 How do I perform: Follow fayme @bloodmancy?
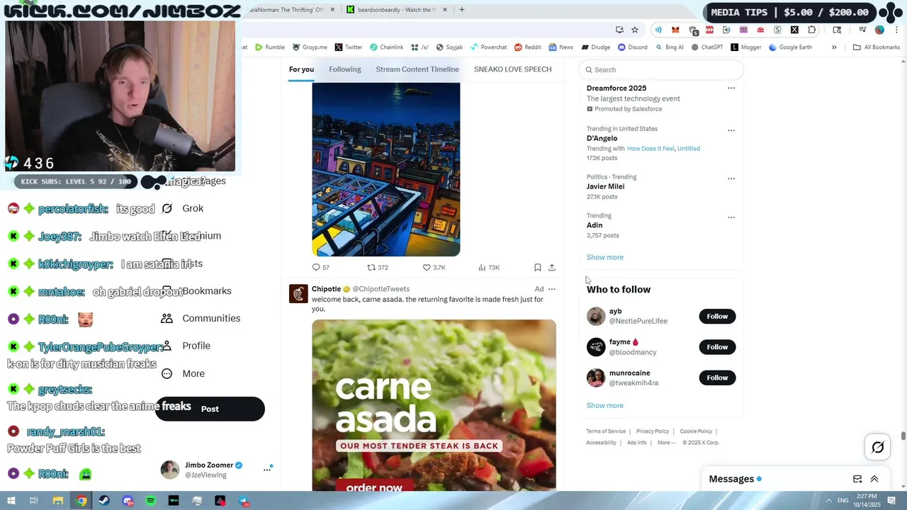[x=717, y=346]
